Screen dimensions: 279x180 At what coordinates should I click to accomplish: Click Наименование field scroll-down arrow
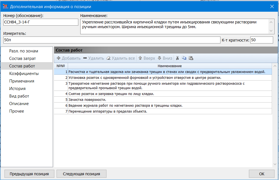pyautogui.click(x=271, y=31)
